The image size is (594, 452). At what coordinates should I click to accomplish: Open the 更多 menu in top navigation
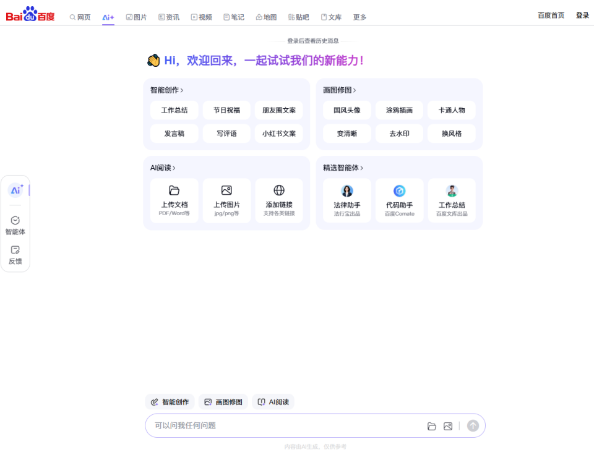coord(359,17)
